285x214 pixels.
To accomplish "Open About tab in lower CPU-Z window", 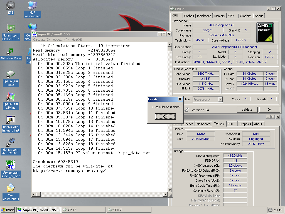I will coord(258,124).
